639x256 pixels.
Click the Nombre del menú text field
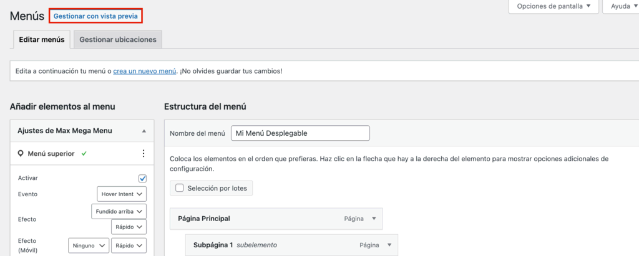300,133
